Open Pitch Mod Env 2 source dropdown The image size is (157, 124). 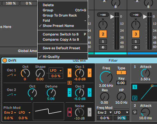pos(10,113)
